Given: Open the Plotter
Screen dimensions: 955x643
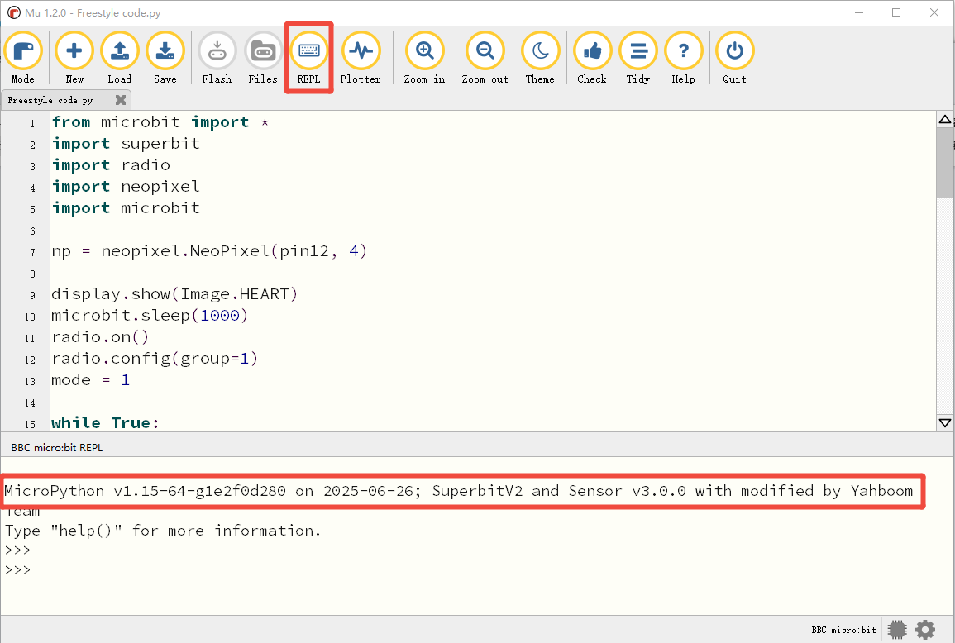Looking at the screenshot, I should pos(361,58).
